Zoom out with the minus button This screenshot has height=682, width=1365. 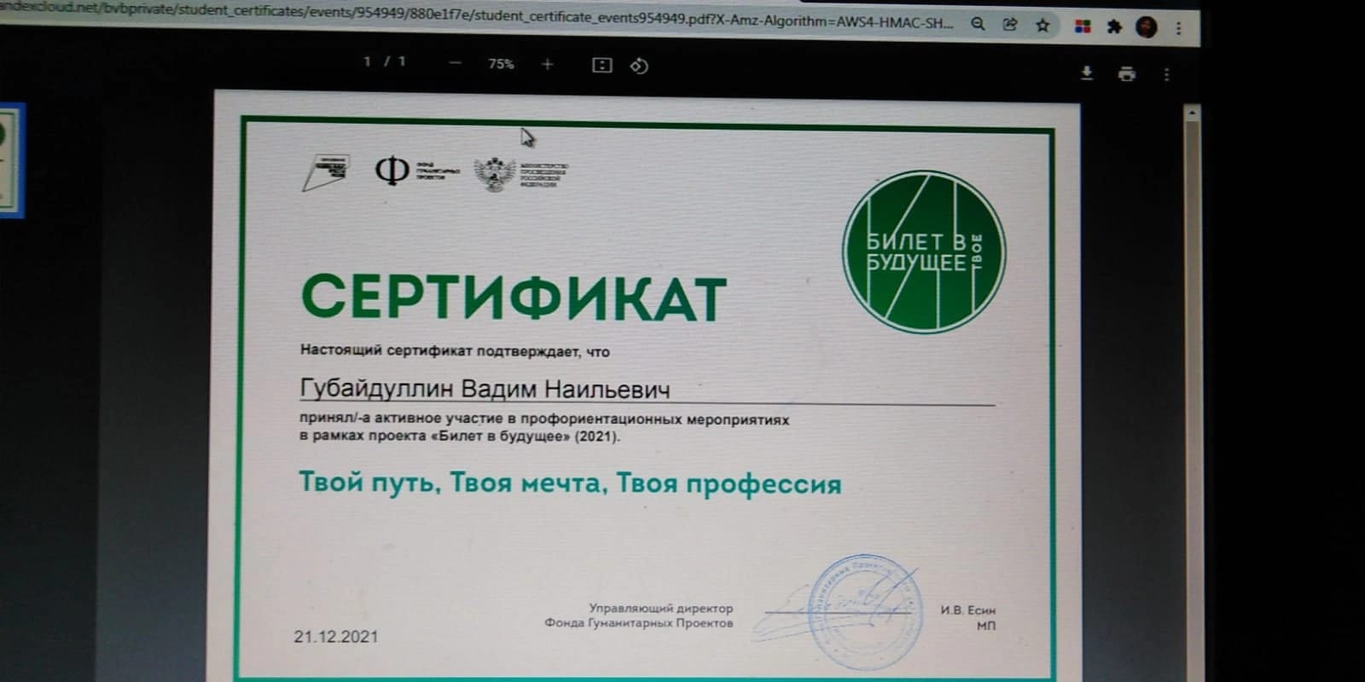455,62
